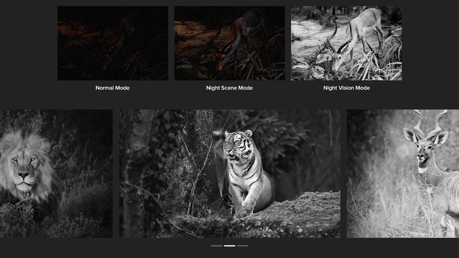Click the lion's face in left photo

(x=23, y=166)
